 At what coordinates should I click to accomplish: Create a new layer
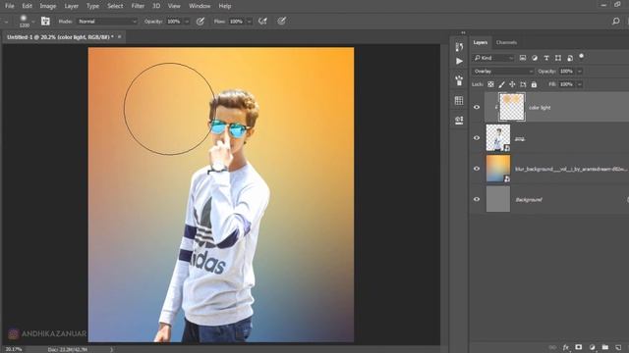(x=618, y=347)
